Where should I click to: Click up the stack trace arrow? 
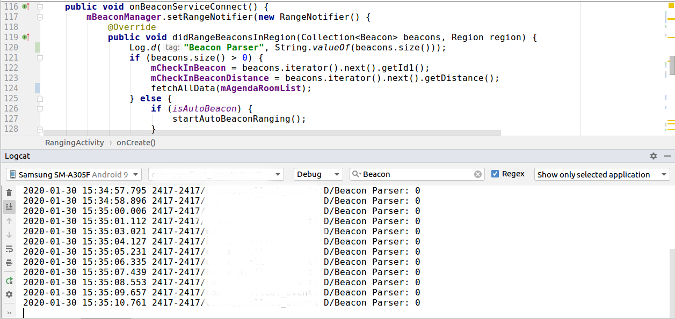(9, 220)
